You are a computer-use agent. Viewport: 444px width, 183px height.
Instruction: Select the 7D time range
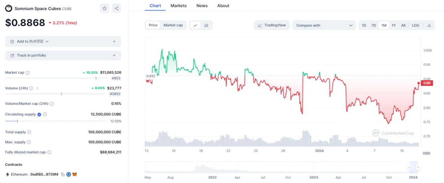pyautogui.click(x=374, y=25)
